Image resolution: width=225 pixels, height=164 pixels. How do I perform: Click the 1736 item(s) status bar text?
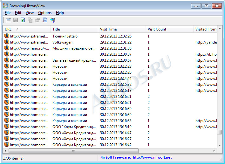click(x=13, y=158)
